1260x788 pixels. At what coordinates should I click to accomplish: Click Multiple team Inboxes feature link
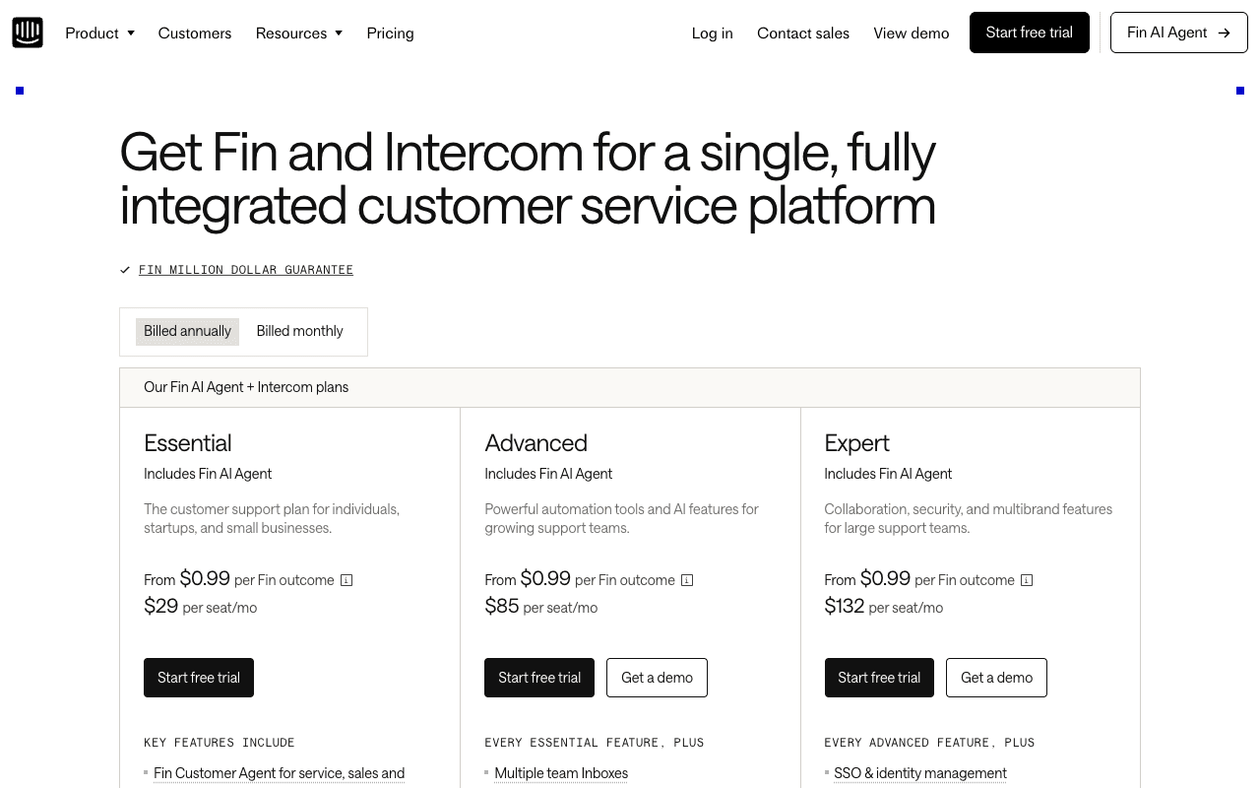tap(561, 773)
